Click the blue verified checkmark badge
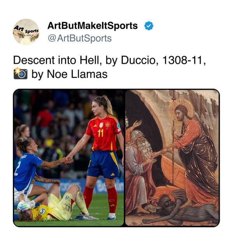233x246 pixels. (x=149, y=26)
